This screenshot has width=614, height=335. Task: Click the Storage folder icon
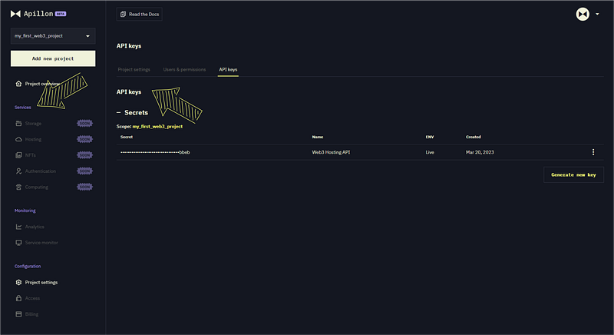point(18,124)
